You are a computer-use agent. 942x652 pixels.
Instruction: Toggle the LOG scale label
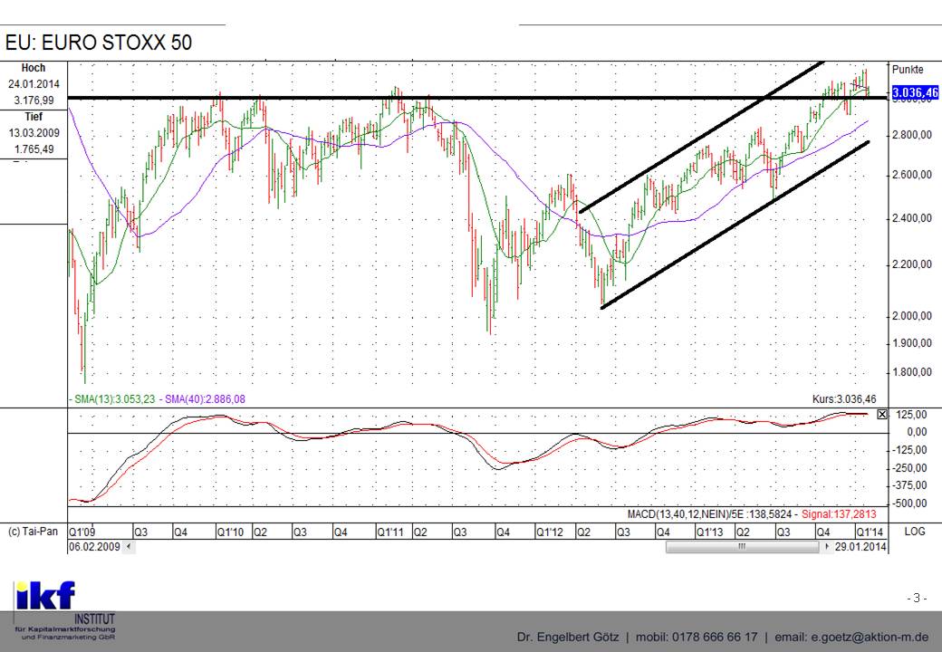point(915,532)
